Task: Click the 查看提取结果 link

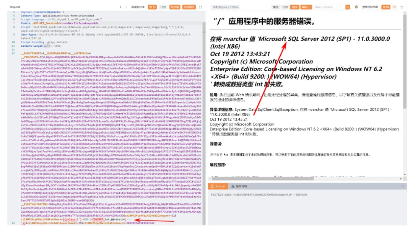Action: 370,7
